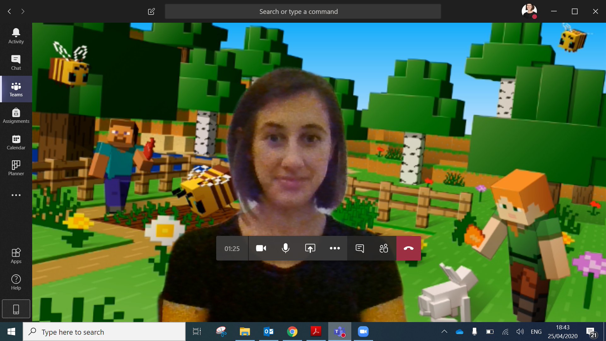The height and width of the screenshot is (341, 606).
Task: Expand hidden system tray icons
Action: tap(444, 332)
